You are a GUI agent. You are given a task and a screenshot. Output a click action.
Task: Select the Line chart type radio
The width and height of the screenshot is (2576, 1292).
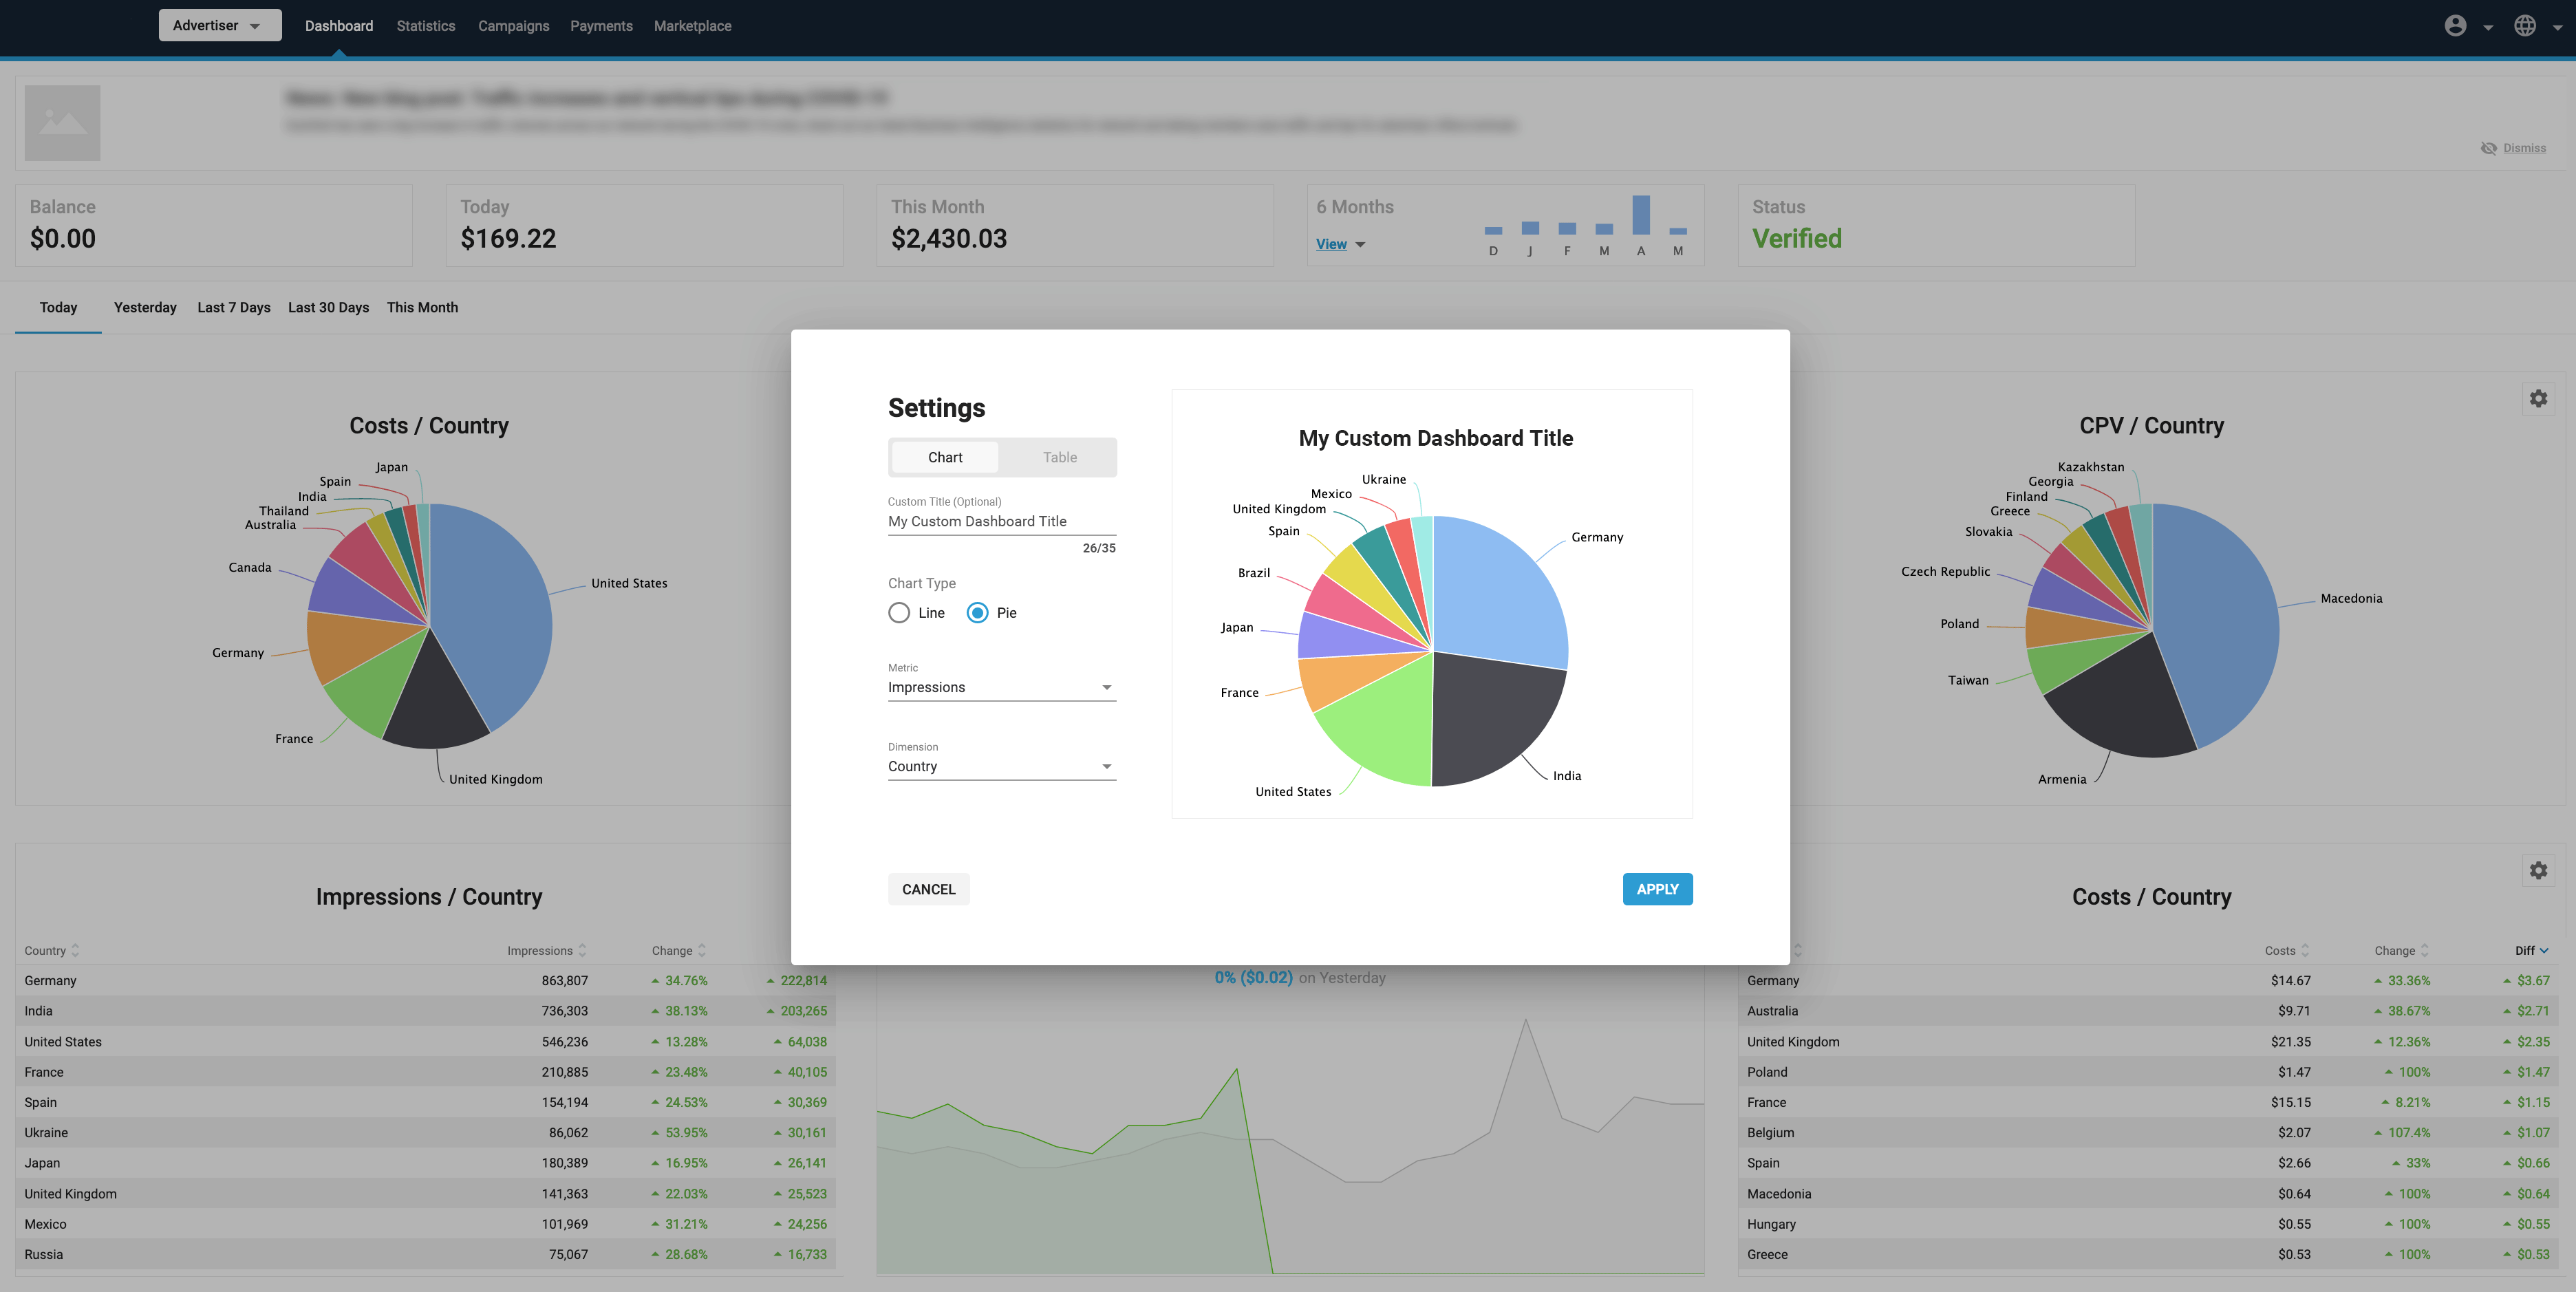coord(899,613)
